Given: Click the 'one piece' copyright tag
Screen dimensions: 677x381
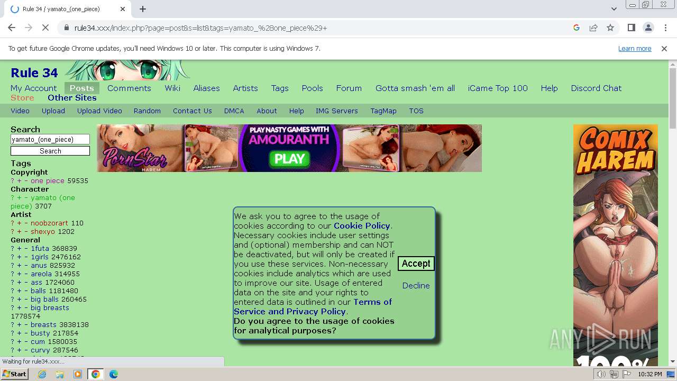Looking at the screenshot, I should (47, 181).
